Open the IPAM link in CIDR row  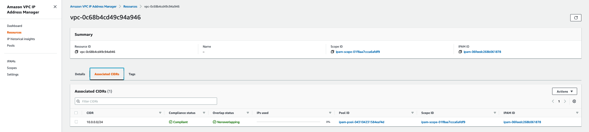(522, 122)
